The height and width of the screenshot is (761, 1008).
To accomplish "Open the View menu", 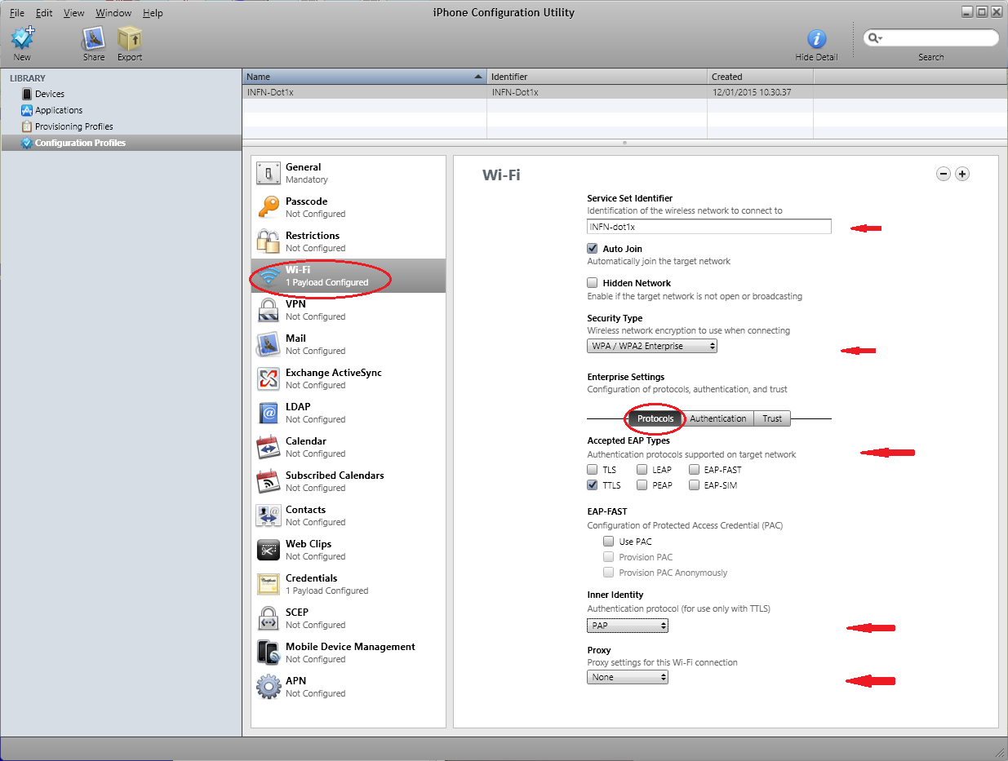I will 73,13.
